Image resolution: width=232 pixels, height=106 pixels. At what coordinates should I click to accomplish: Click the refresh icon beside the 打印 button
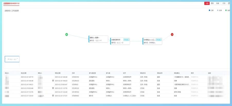click(x=229, y=3)
